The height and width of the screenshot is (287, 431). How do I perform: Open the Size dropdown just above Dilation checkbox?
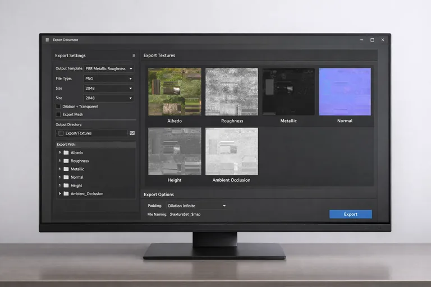tap(108, 98)
